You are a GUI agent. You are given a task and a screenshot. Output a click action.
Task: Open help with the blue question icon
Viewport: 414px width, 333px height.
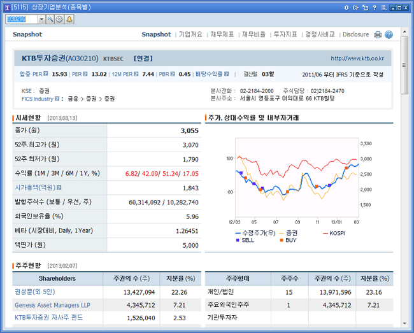tap(389, 34)
